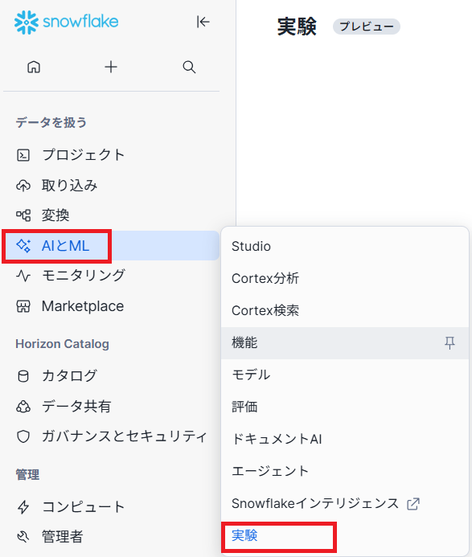The width and height of the screenshot is (472, 557).
Task: Open Marketplace in the sidebar
Action: coord(111,306)
